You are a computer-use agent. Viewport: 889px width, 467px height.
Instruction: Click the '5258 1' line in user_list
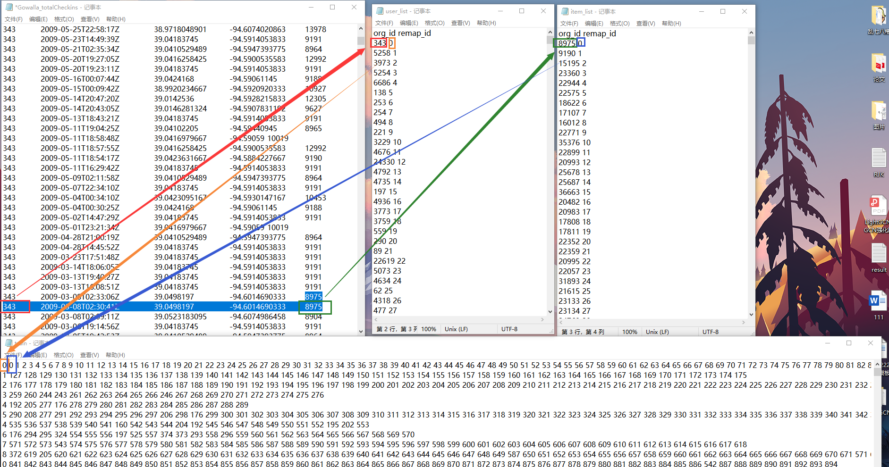coord(385,53)
